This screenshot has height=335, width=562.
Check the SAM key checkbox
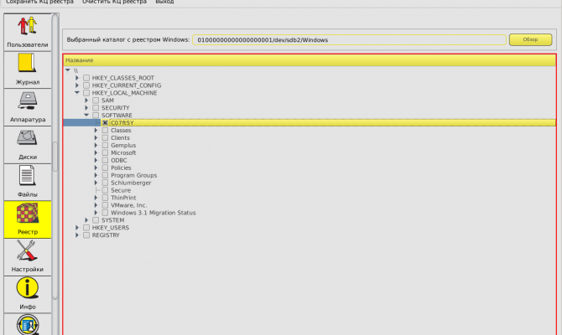[x=96, y=100]
